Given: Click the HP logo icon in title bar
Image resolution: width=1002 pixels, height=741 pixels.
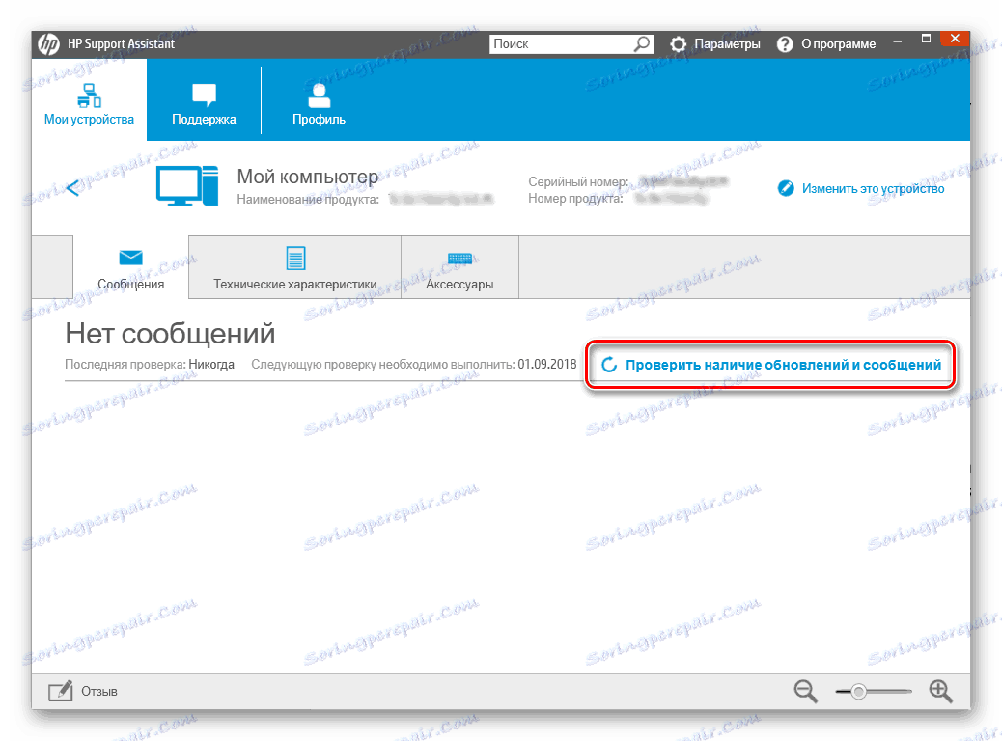Looking at the screenshot, I should 48,44.
